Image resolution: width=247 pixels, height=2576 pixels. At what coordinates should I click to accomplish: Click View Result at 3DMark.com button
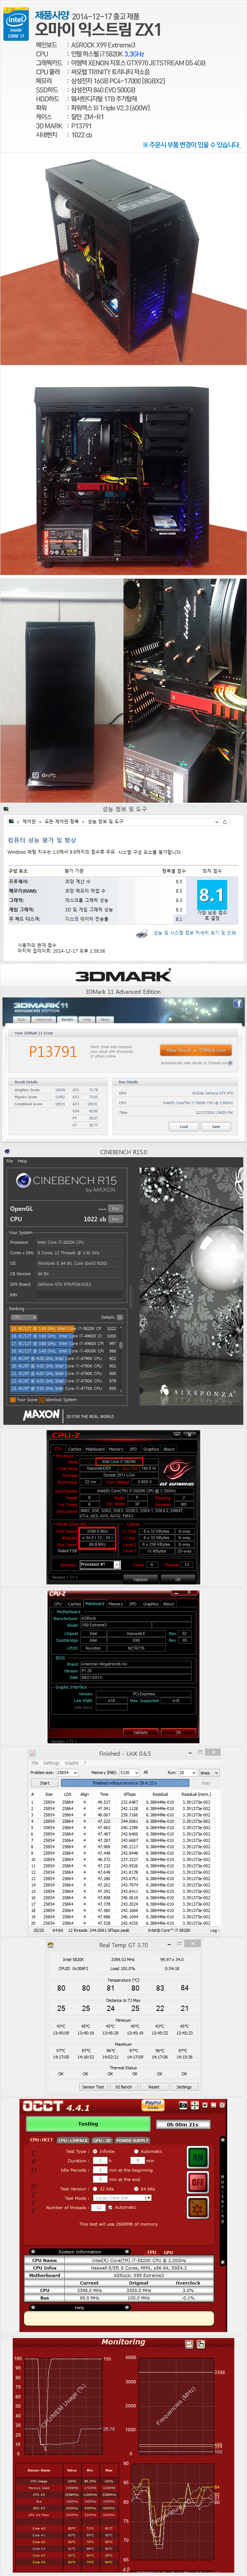pyautogui.click(x=196, y=1050)
